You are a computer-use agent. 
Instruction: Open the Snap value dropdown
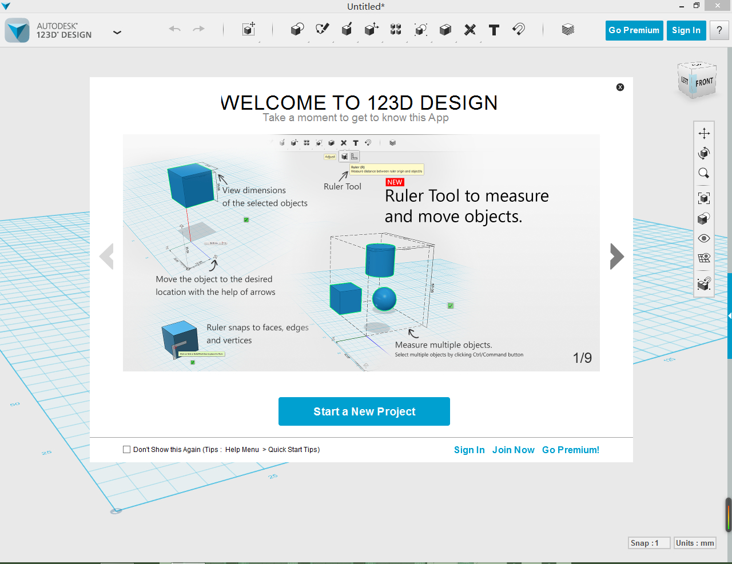[x=649, y=543]
